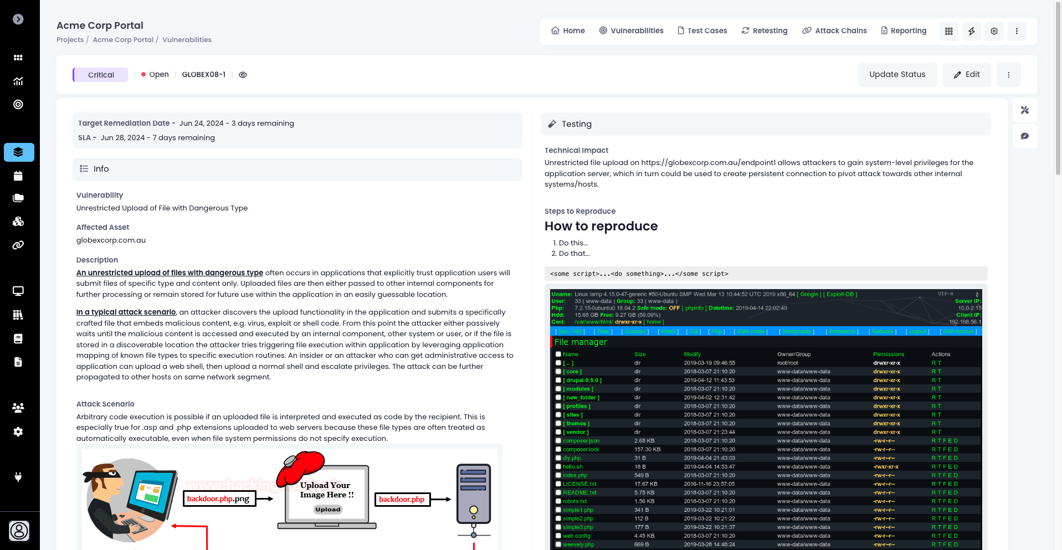
Task: Click the Update Status button
Action: pyautogui.click(x=897, y=75)
